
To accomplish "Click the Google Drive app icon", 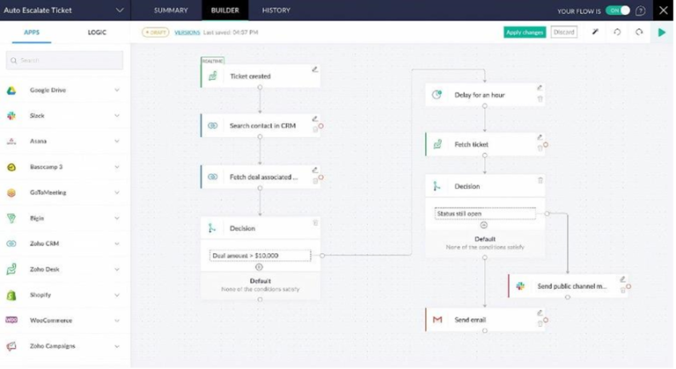I will (11, 90).
